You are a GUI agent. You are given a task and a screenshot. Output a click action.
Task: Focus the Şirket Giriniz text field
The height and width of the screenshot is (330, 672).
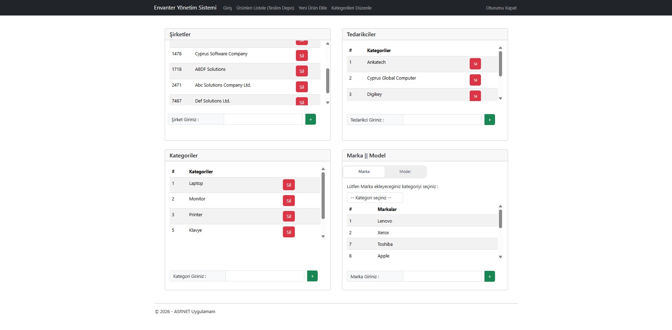(263, 119)
